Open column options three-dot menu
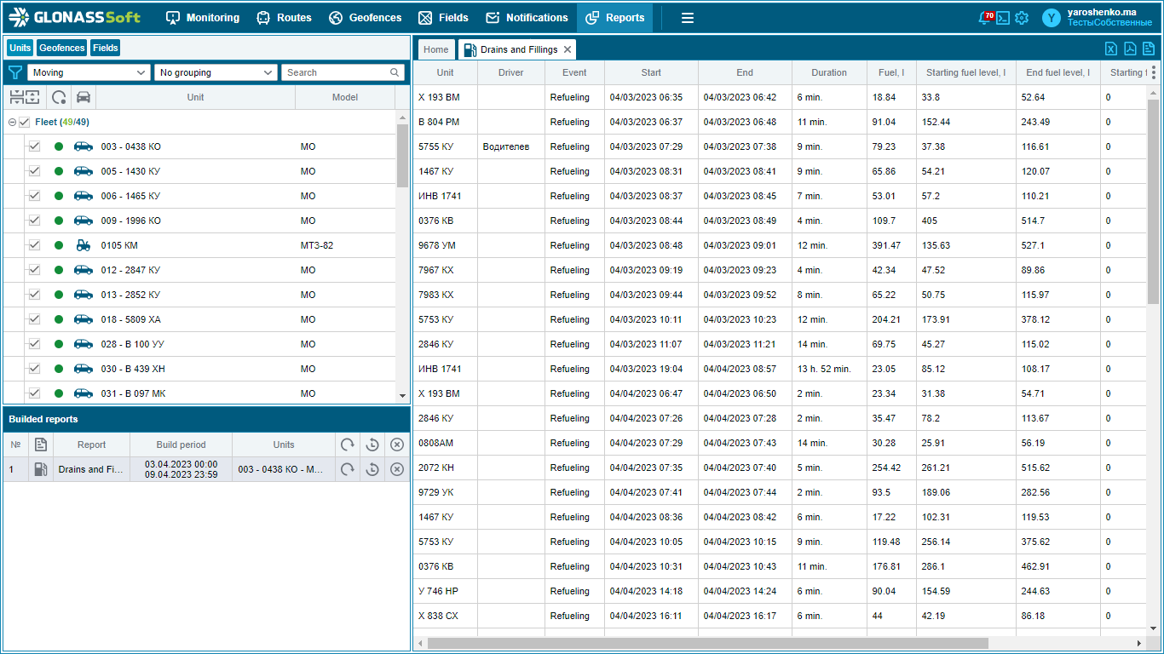The image size is (1164, 654). [x=1154, y=72]
